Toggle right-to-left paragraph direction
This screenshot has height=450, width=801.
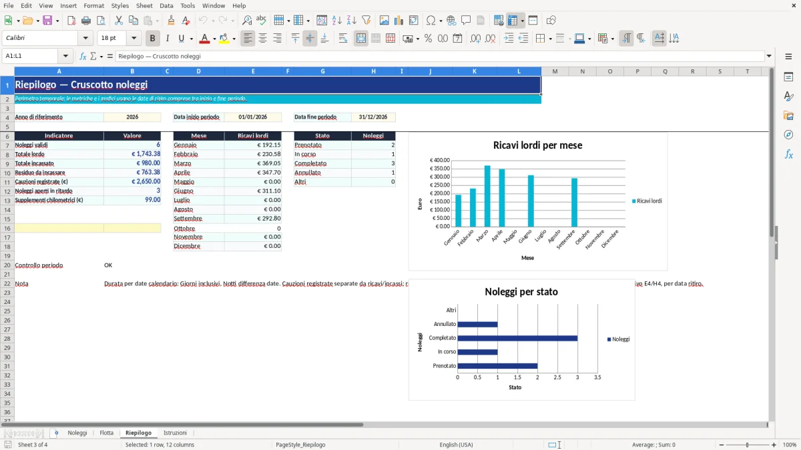641,39
